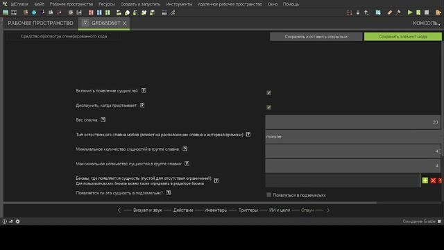444x250 pixels.
Task: Click the gear icon in status bar
Action: click(17, 222)
